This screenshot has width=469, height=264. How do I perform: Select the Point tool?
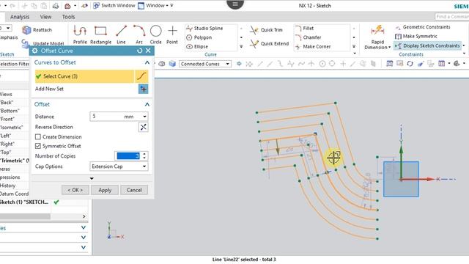pyautogui.click(x=172, y=34)
